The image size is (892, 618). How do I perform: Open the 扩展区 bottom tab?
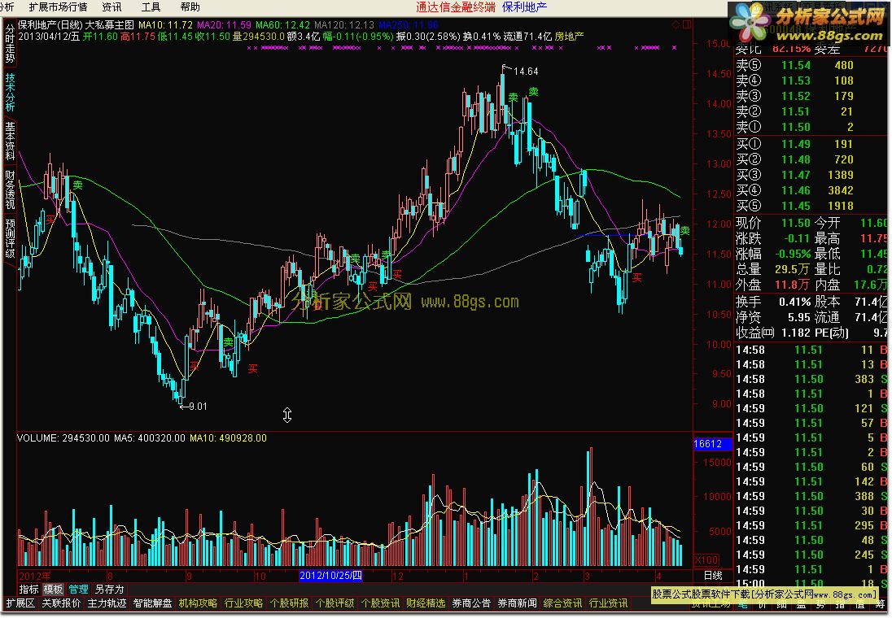pyautogui.click(x=20, y=603)
